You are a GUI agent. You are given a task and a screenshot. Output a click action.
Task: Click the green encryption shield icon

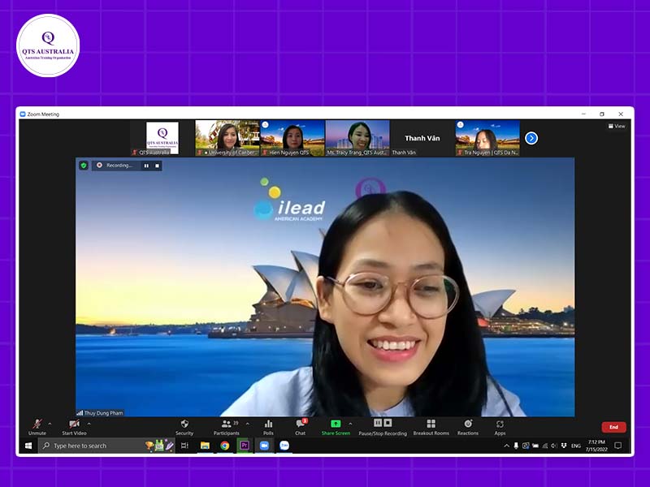pyautogui.click(x=84, y=166)
